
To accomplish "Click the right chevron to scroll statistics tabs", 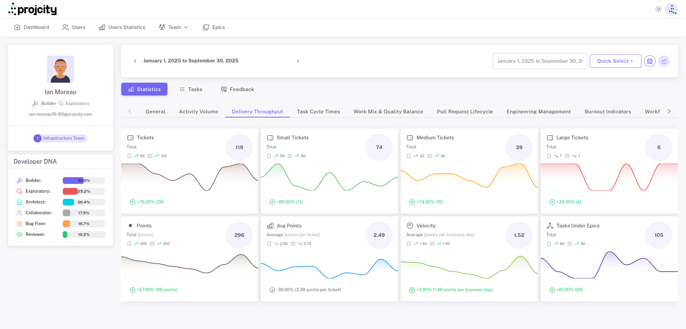I will pos(669,111).
